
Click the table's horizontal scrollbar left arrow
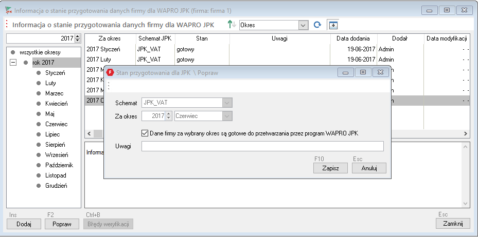89,133
